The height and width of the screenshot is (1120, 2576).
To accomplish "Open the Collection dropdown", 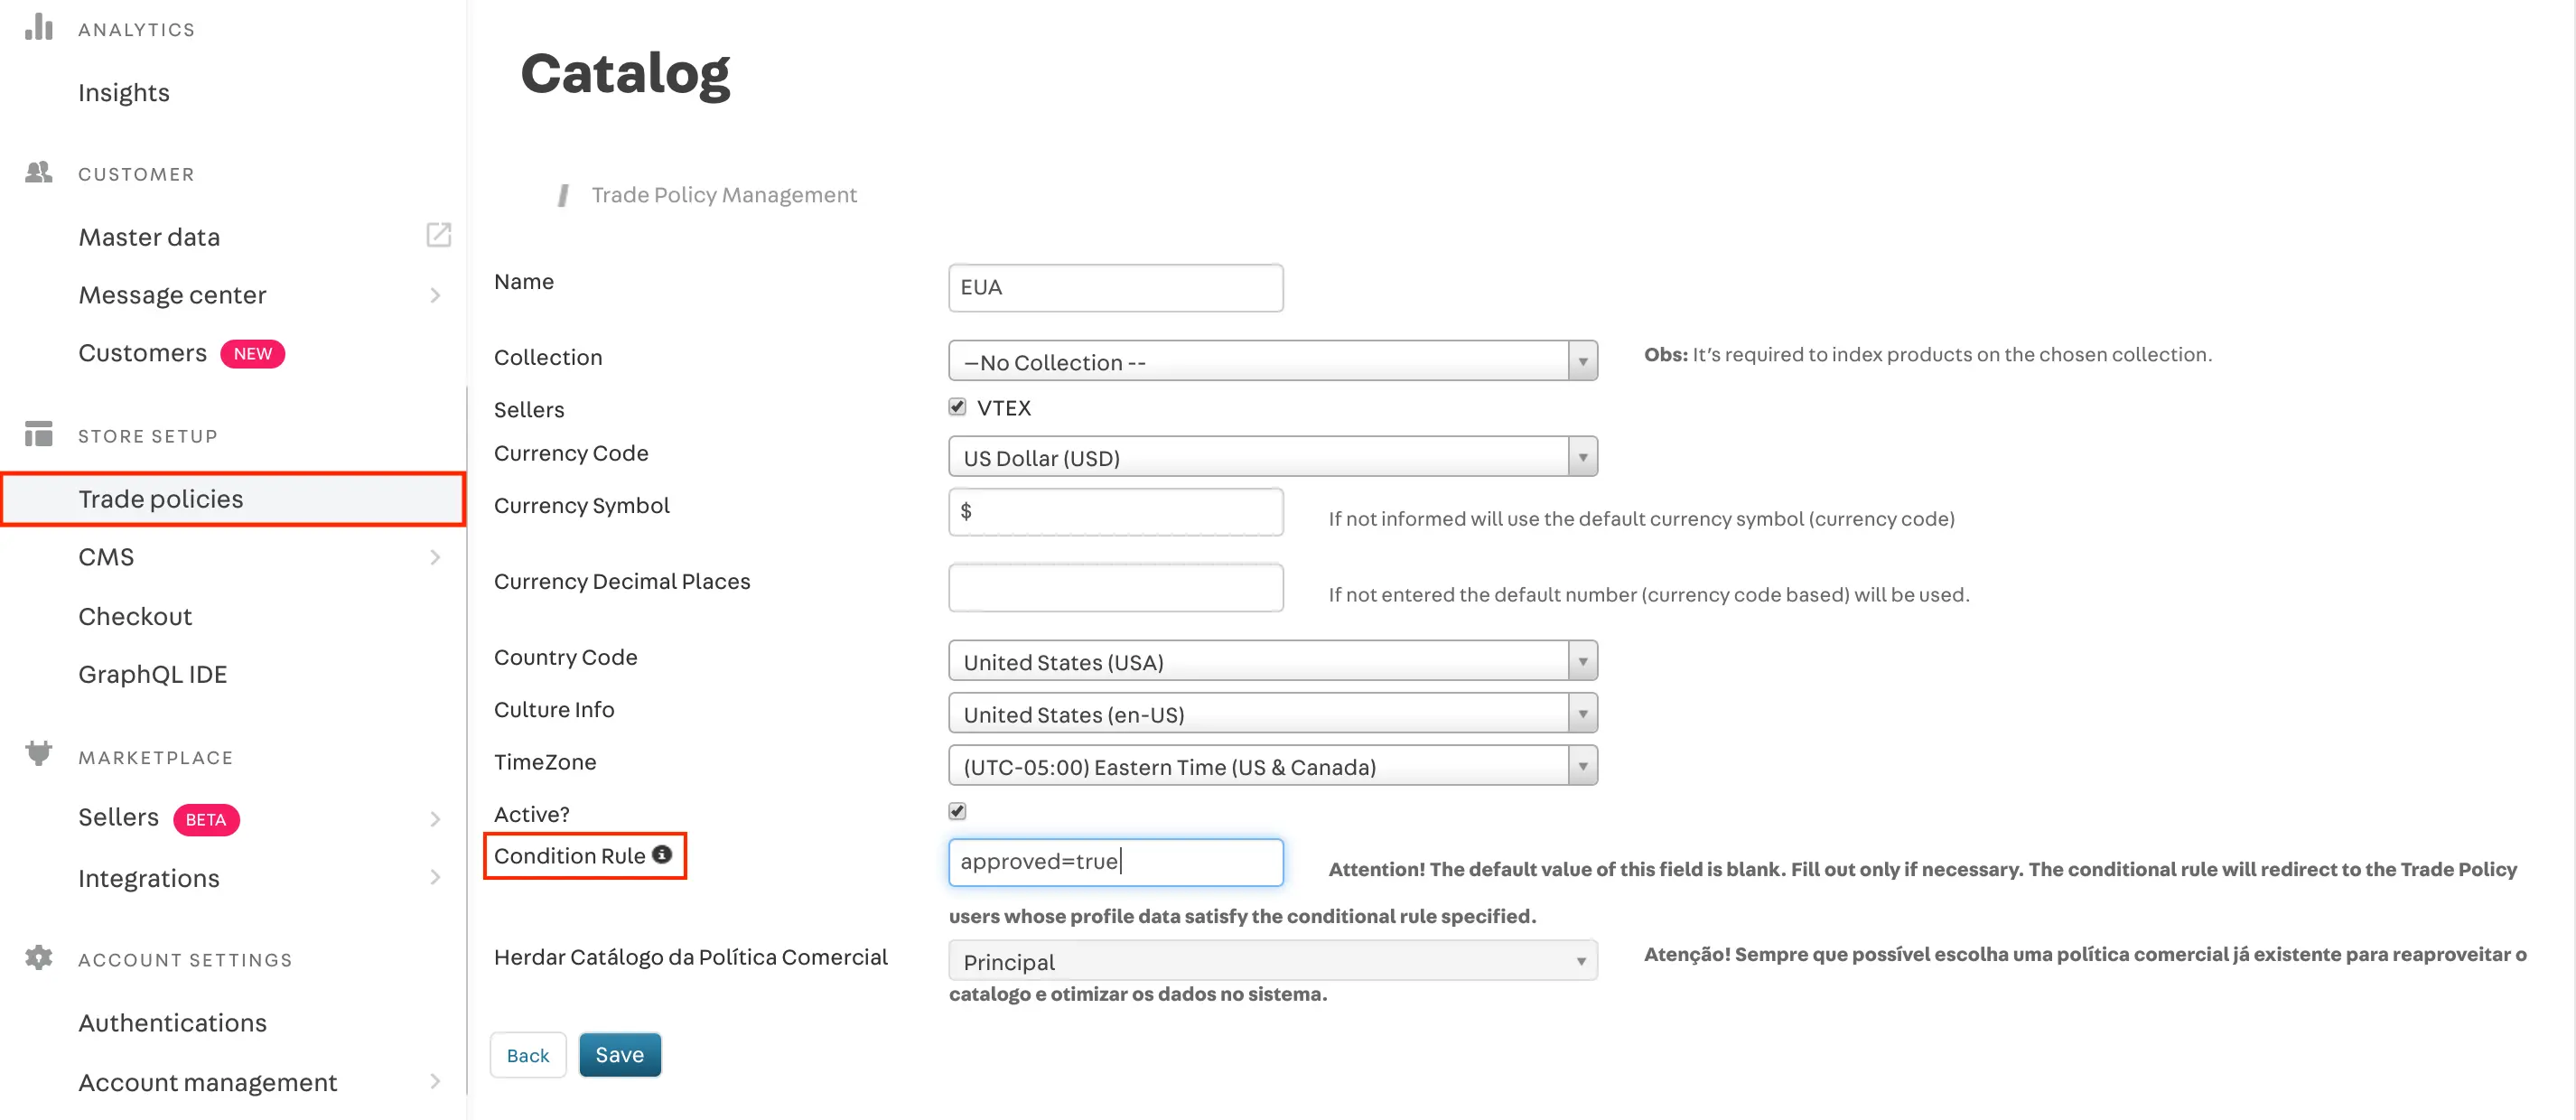I will click(x=1272, y=361).
